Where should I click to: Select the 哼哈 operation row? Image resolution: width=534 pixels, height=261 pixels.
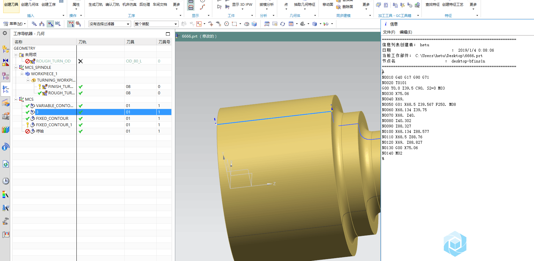tap(92, 131)
